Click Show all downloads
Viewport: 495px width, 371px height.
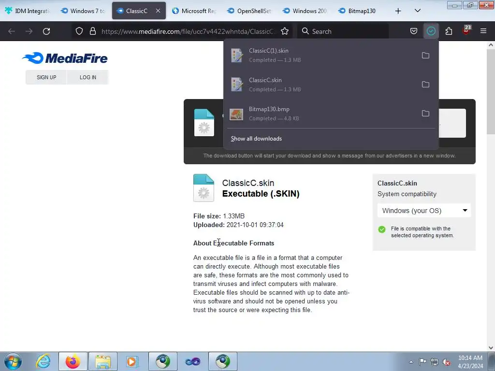click(256, 139)
